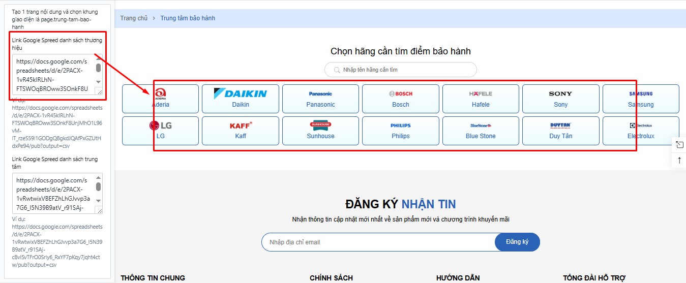Image resolution: width=686 pixels, height=283 pixels.
Task: Select the Sony brand card
Action: click(561, 99)
